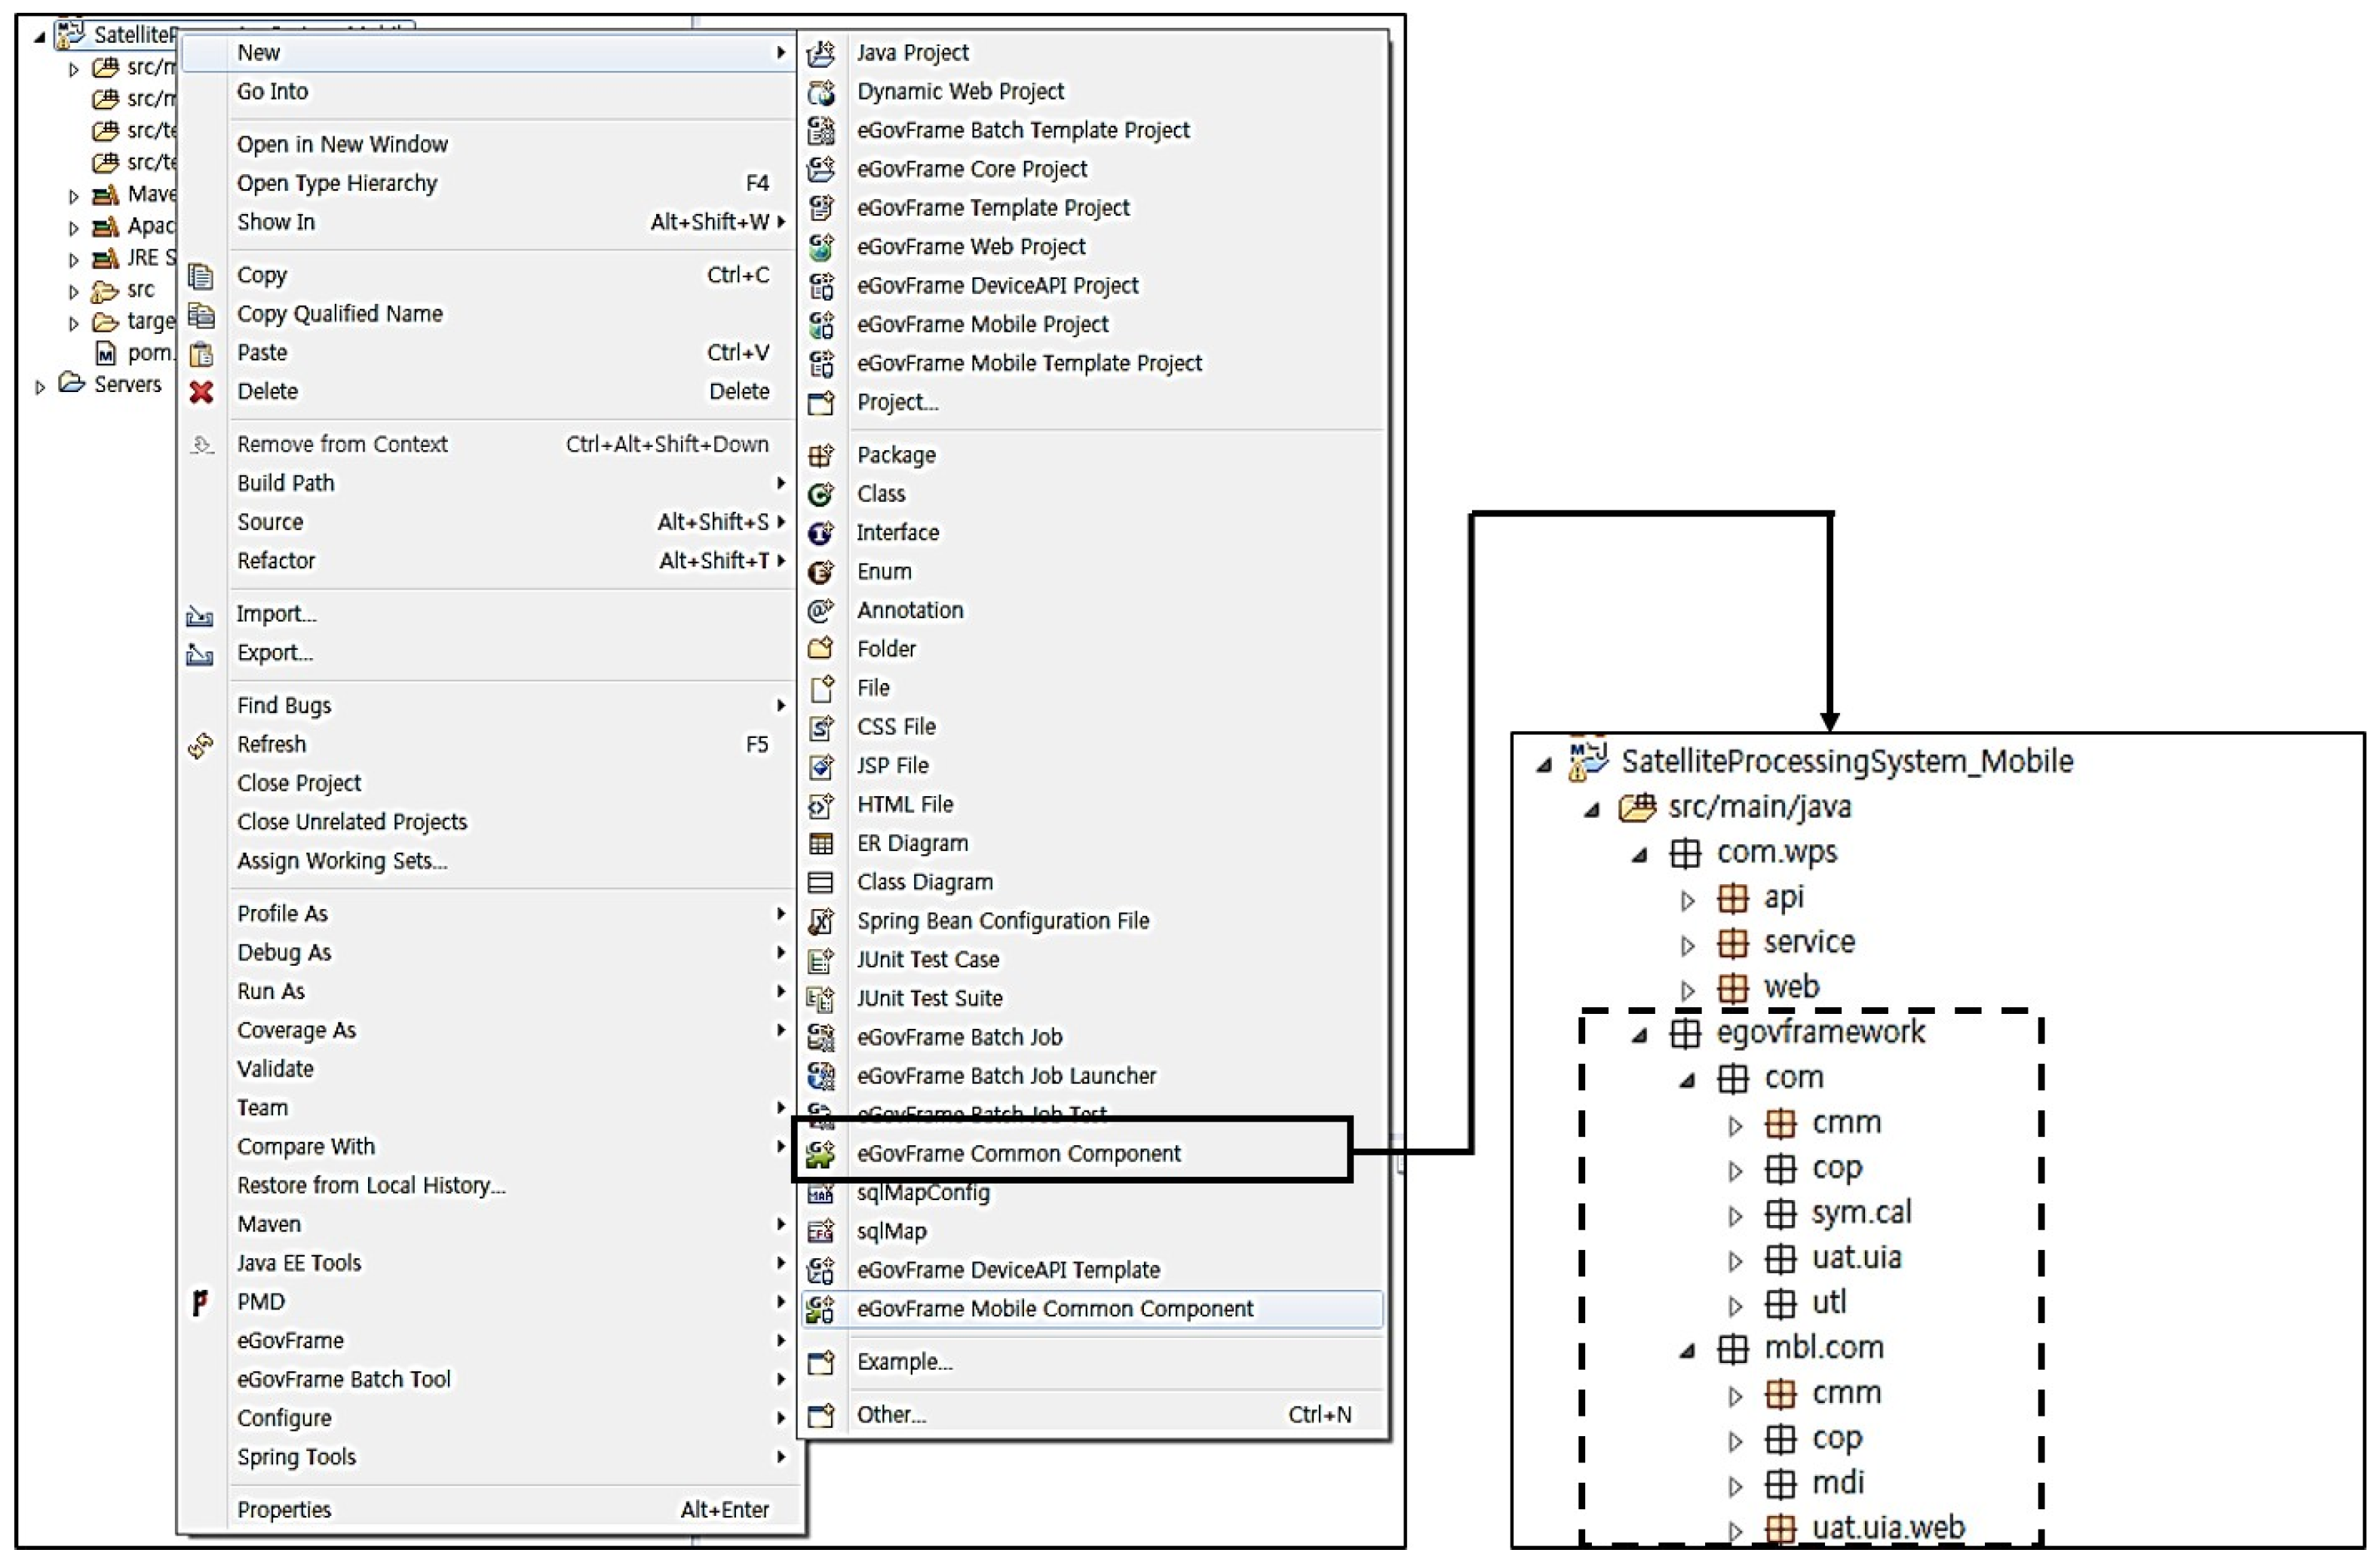Expand the Servers folder in explorer

pyautogui.click(x=40, y=387)
